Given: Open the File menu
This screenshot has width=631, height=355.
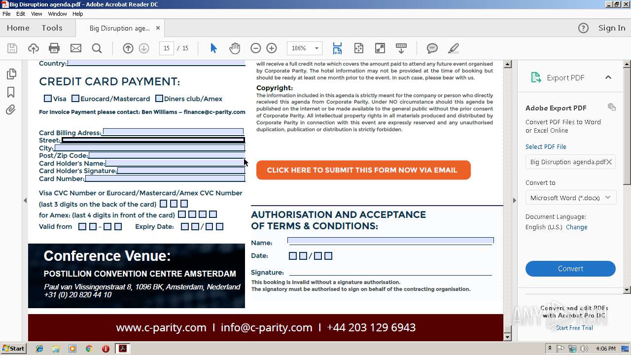Looking at the screenshot, I should (6, 14).
